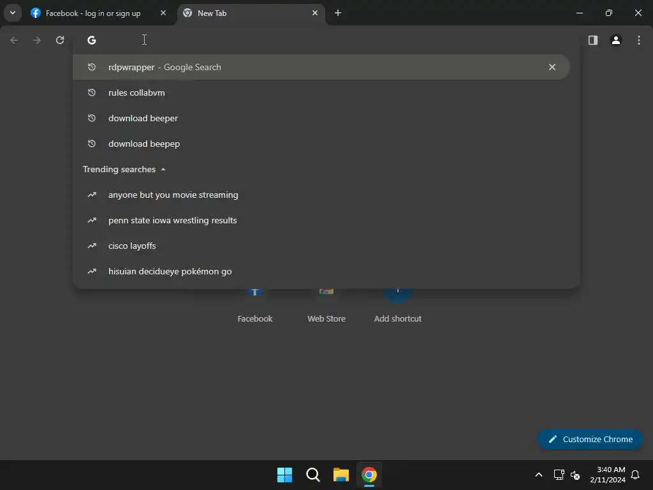Open the notification bell icon
The height and width of the screenshot is (490, 653).
(635, 475)
